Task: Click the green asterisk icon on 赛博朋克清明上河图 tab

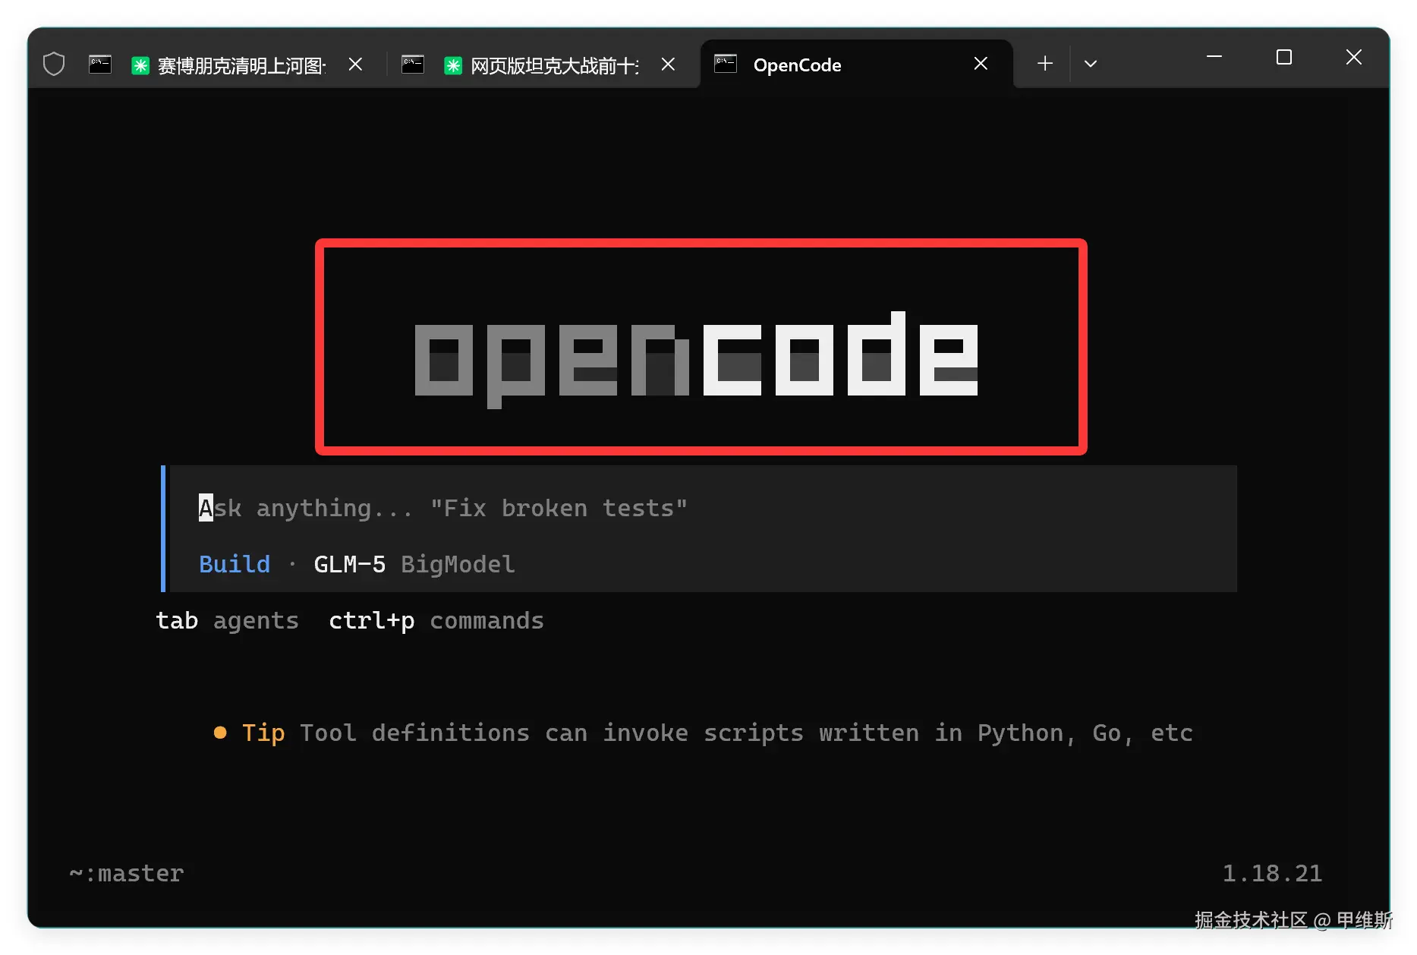Action: [x=140, y=65]
